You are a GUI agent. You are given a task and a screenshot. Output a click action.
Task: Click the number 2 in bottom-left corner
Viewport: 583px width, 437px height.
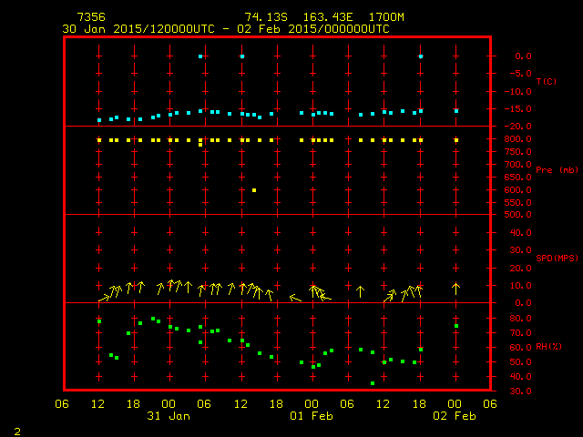pyautogui.click(x=16, y=429)
